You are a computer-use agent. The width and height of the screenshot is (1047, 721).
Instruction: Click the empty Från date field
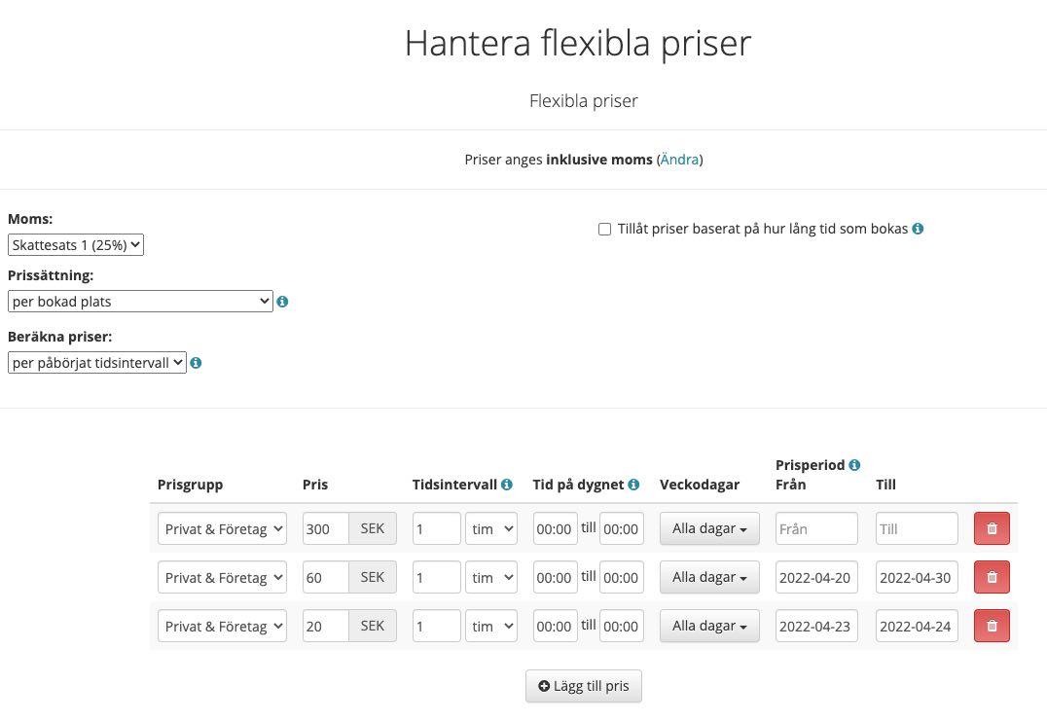click(815, 528)
